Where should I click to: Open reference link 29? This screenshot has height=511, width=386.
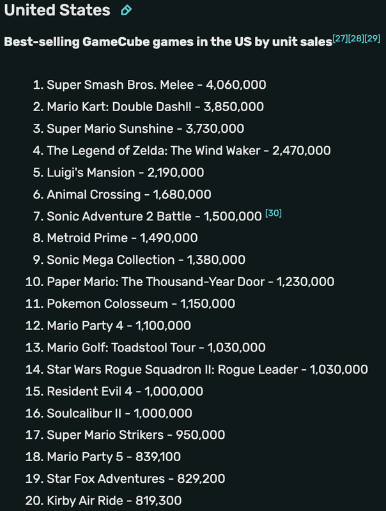373,39
